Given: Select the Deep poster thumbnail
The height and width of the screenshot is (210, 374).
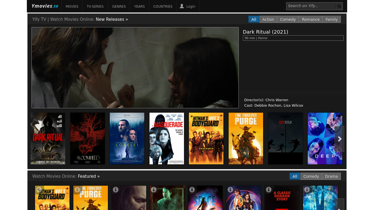Looking at the screenshot, I should coord(325,138).
